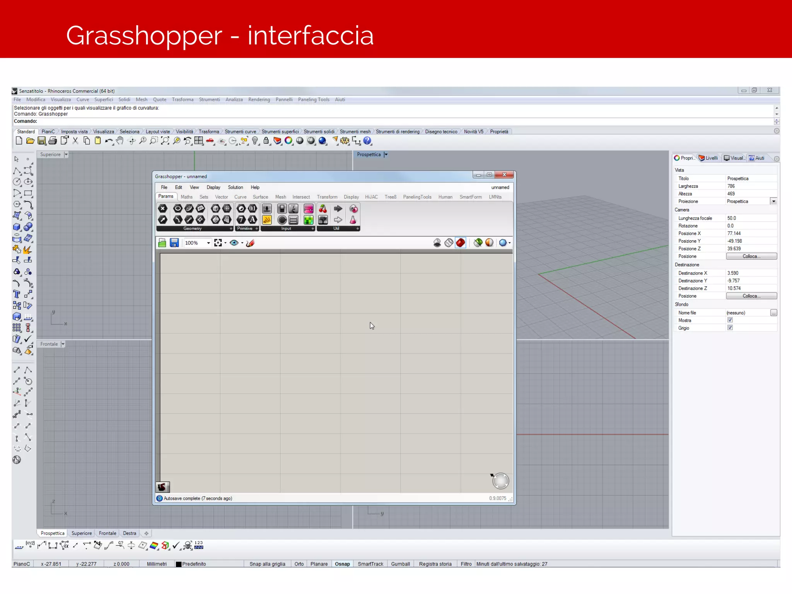The image size is (792, 594).
Task: Open Superiore viewport title dropdown arrow
Action: point(66,154)
